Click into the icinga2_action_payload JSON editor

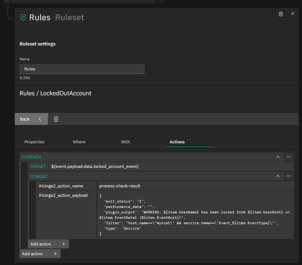pyautogui.click(x=195, y=215)
